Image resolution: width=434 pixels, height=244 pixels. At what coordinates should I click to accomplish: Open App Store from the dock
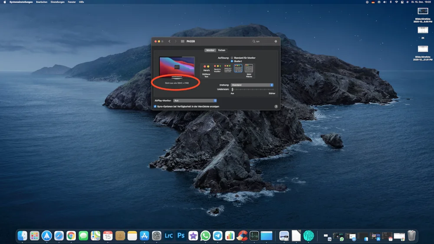click(x=144, y=236)
